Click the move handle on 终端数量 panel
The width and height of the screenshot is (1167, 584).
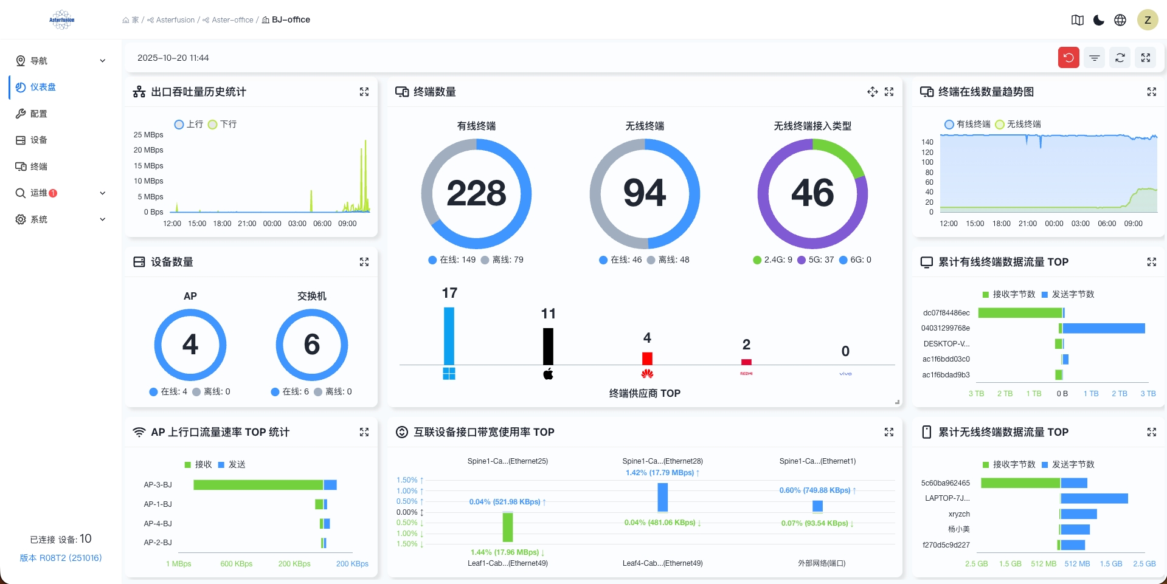[872, 92]
